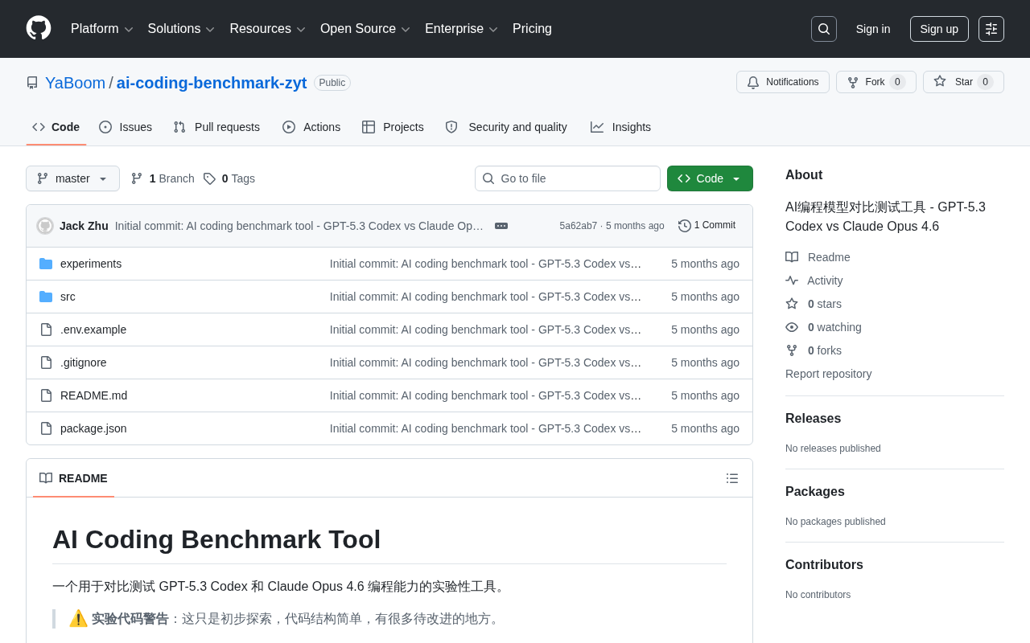Open Activity link in About sidebar
Image resolution: width=1030 pixels, height=643 pixels.
[814, 281]
